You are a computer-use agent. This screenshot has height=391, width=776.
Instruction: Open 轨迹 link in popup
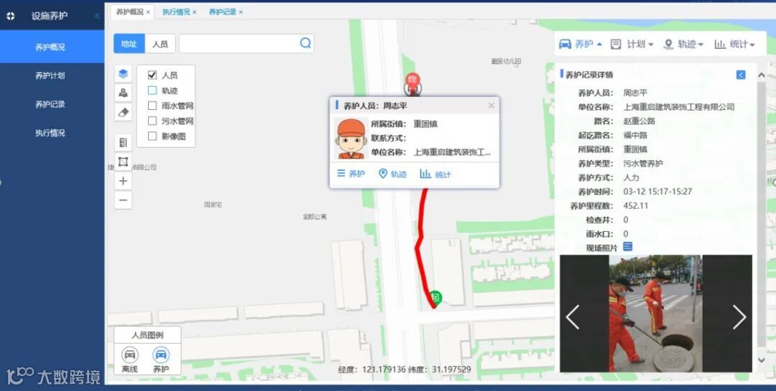(392, 174)
